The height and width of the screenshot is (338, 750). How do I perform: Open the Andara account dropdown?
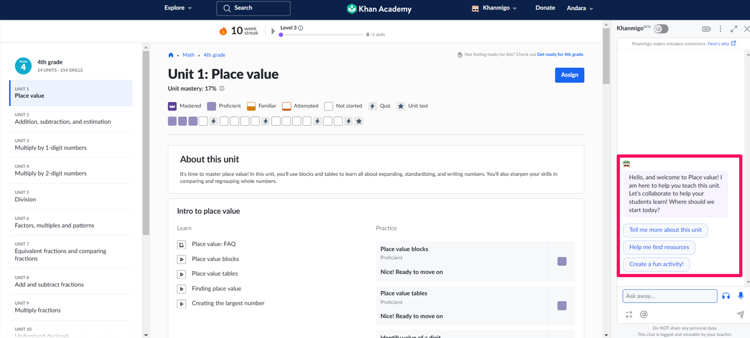[x=580, y=8]
